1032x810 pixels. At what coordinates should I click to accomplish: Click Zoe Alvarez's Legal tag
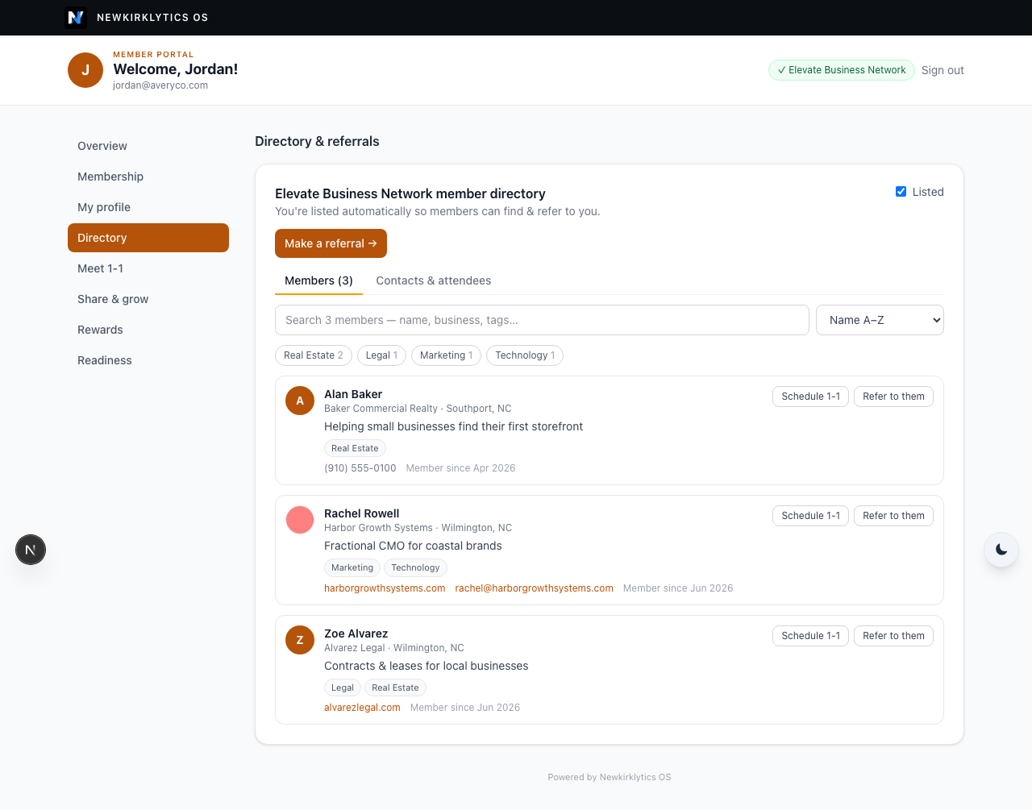(x=343, y=687)
